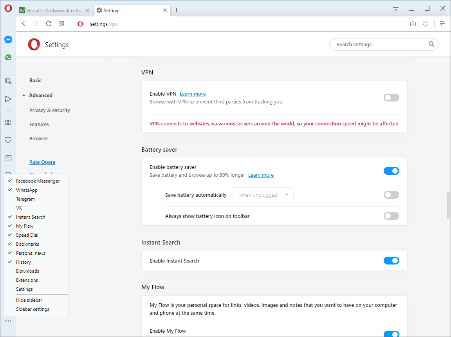Open VPN Learn more link
This screenshot has width=451, height=337.
[x=193, y=94]
